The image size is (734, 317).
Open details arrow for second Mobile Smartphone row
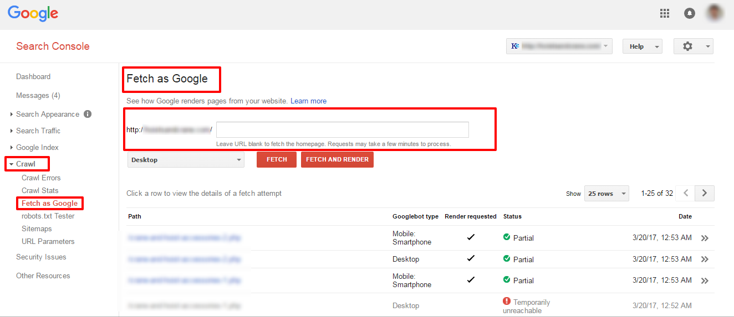[x=705, y=280]
